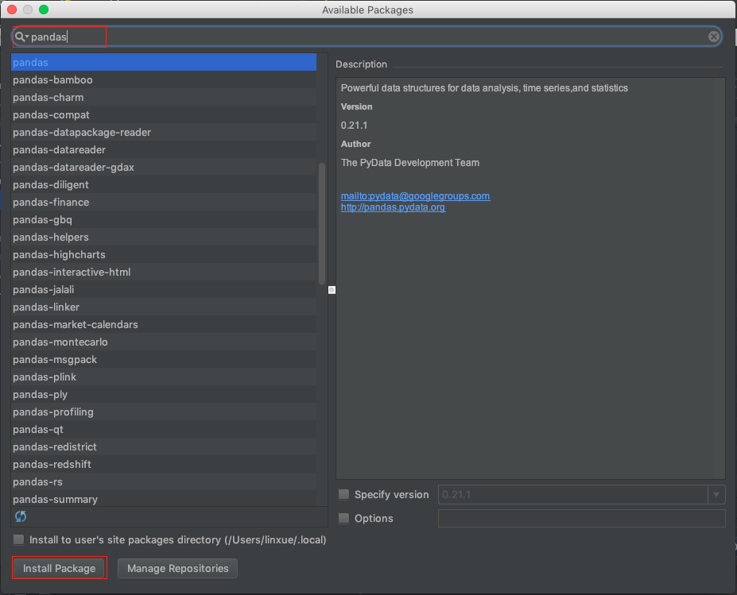
Task: Select pandas-redistrict in the list
Action: (x=164, y=447)
